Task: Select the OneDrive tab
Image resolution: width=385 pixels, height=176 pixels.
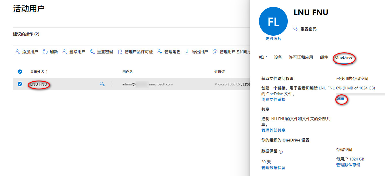Action: pos(344,57)
